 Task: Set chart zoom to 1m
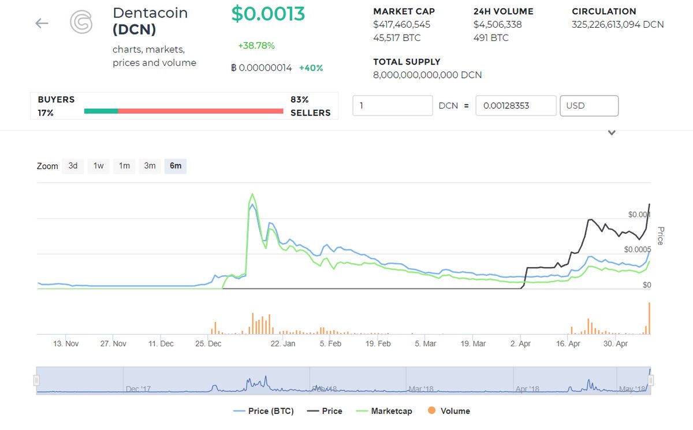[x=124, y=166]
